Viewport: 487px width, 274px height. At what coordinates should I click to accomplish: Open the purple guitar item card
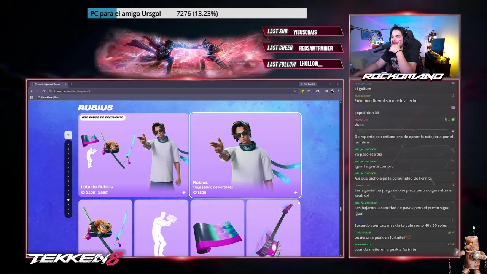pos(273,228)
